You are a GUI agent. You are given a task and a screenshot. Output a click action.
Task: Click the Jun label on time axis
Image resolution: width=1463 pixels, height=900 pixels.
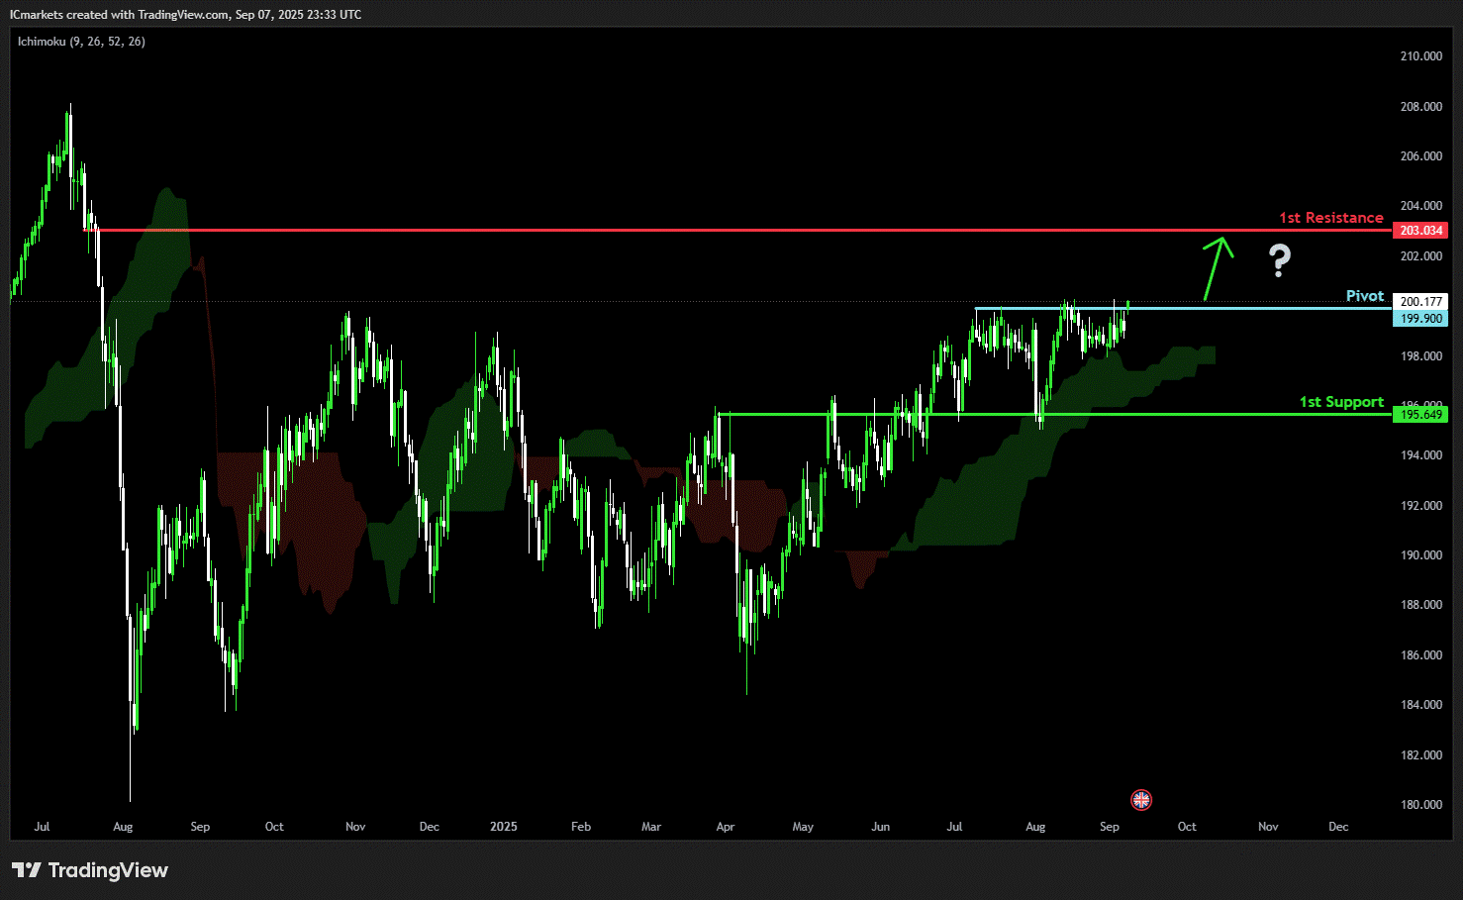click(880, 827)
